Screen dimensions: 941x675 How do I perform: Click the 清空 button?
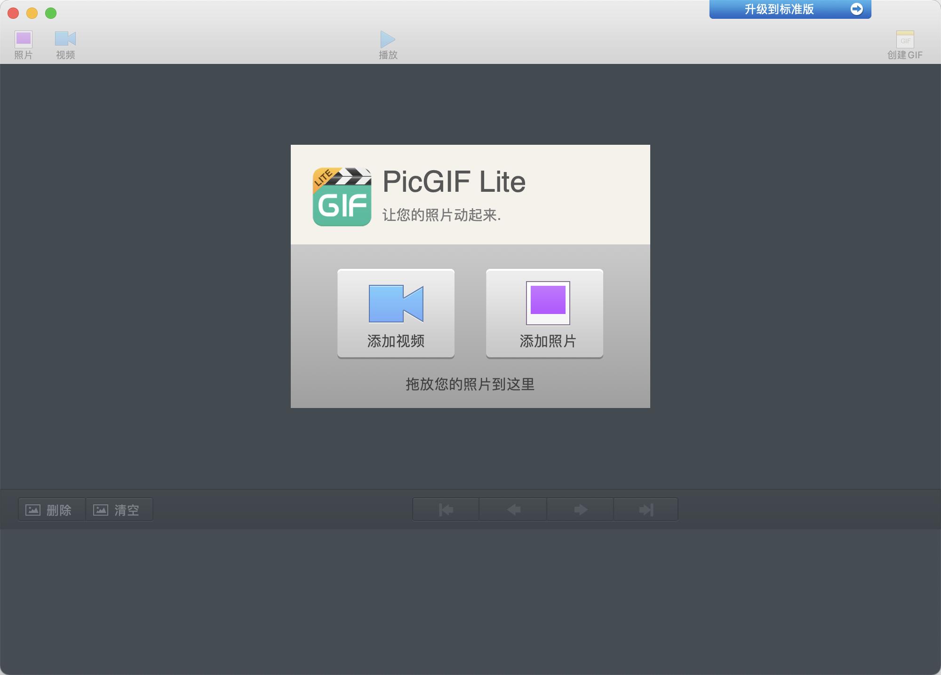(x=120, y=509)
